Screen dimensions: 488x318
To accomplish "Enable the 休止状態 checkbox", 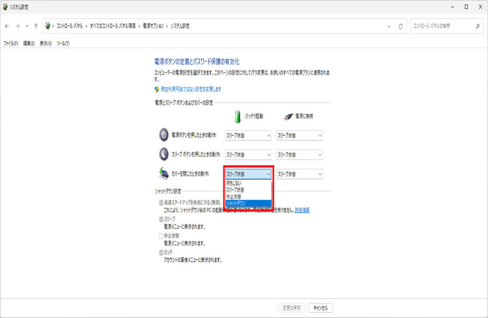I will [161, 236].
